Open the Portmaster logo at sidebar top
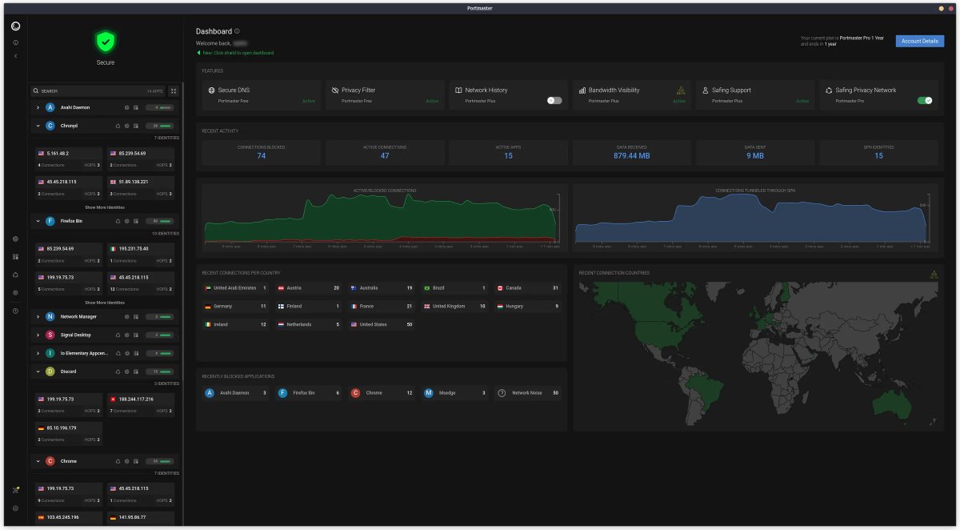960x530 pixels. (x=16, y=26)
